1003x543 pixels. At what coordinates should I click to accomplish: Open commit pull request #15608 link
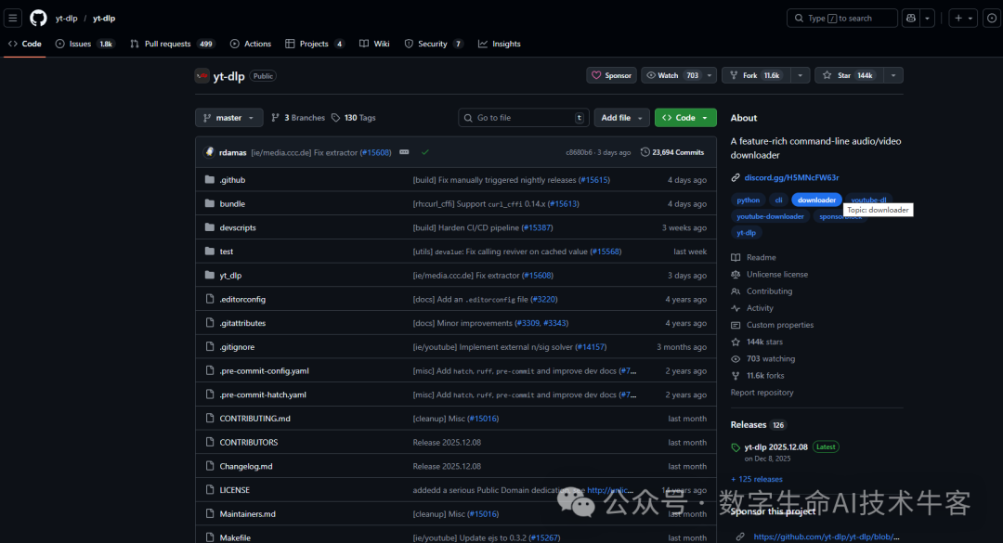click(375, 152)
